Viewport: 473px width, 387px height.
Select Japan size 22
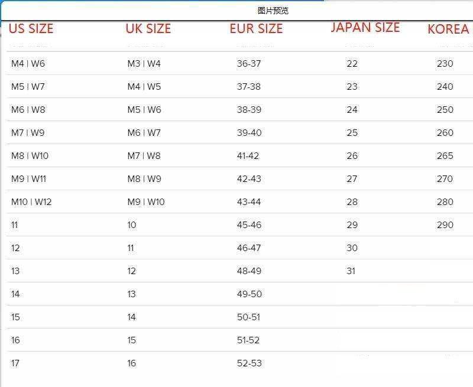click(352, 64)
